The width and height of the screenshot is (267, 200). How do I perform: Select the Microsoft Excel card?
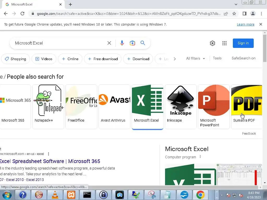click(x=148, y=107)
